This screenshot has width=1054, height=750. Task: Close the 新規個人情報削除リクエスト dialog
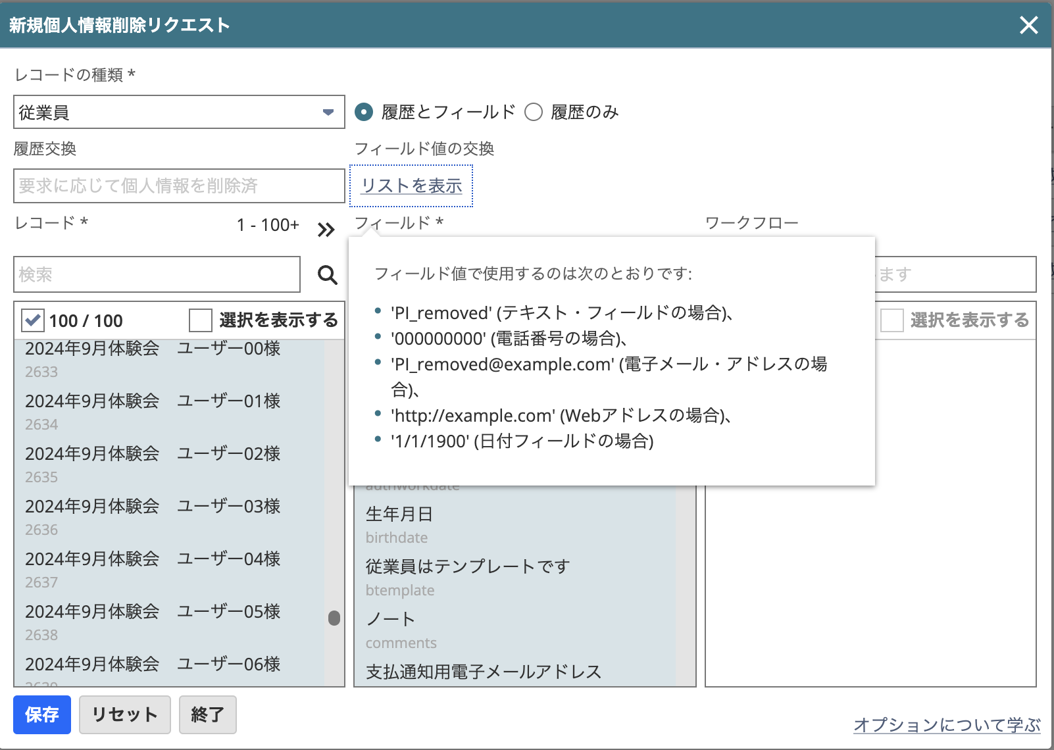[x=1028, y=25]
